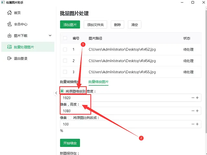This screenshot has height=155, width=207.
Task: Focus the width field showing 1920
Action: (131, 98)
